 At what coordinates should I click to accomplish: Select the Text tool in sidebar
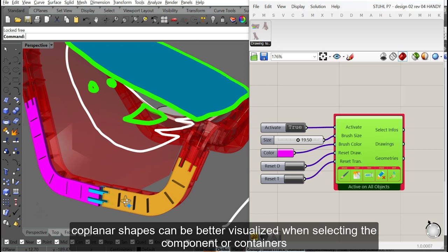click(6, 171)
